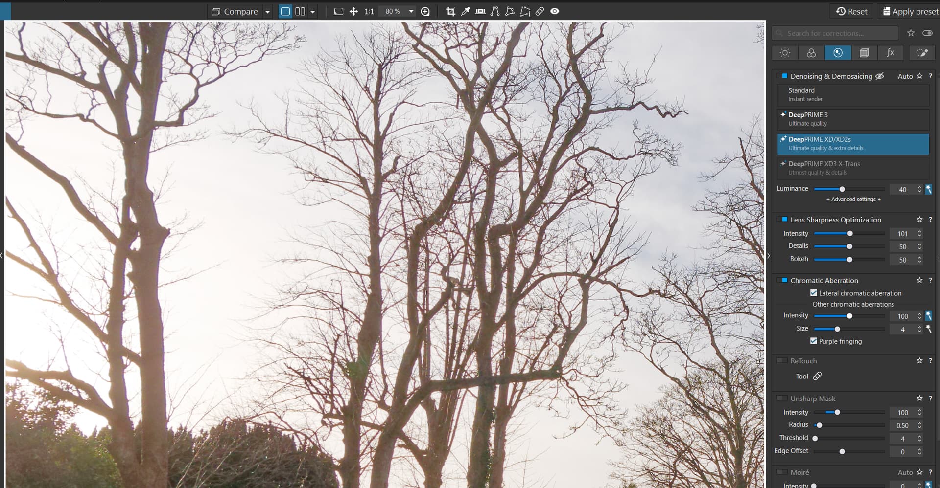Select DeepPRIME 3 denoising mode
Image resolution: width=940 pixels, height=488 pixels.
pos(853,119)
